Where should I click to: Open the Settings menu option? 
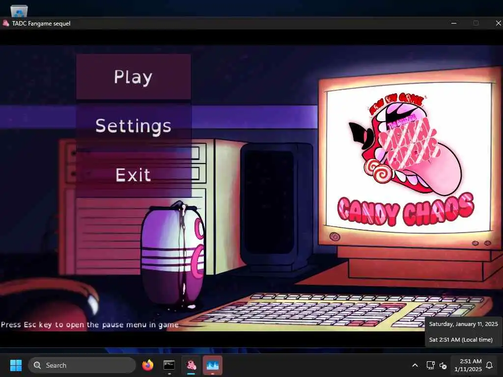click(x=134, y=126)
